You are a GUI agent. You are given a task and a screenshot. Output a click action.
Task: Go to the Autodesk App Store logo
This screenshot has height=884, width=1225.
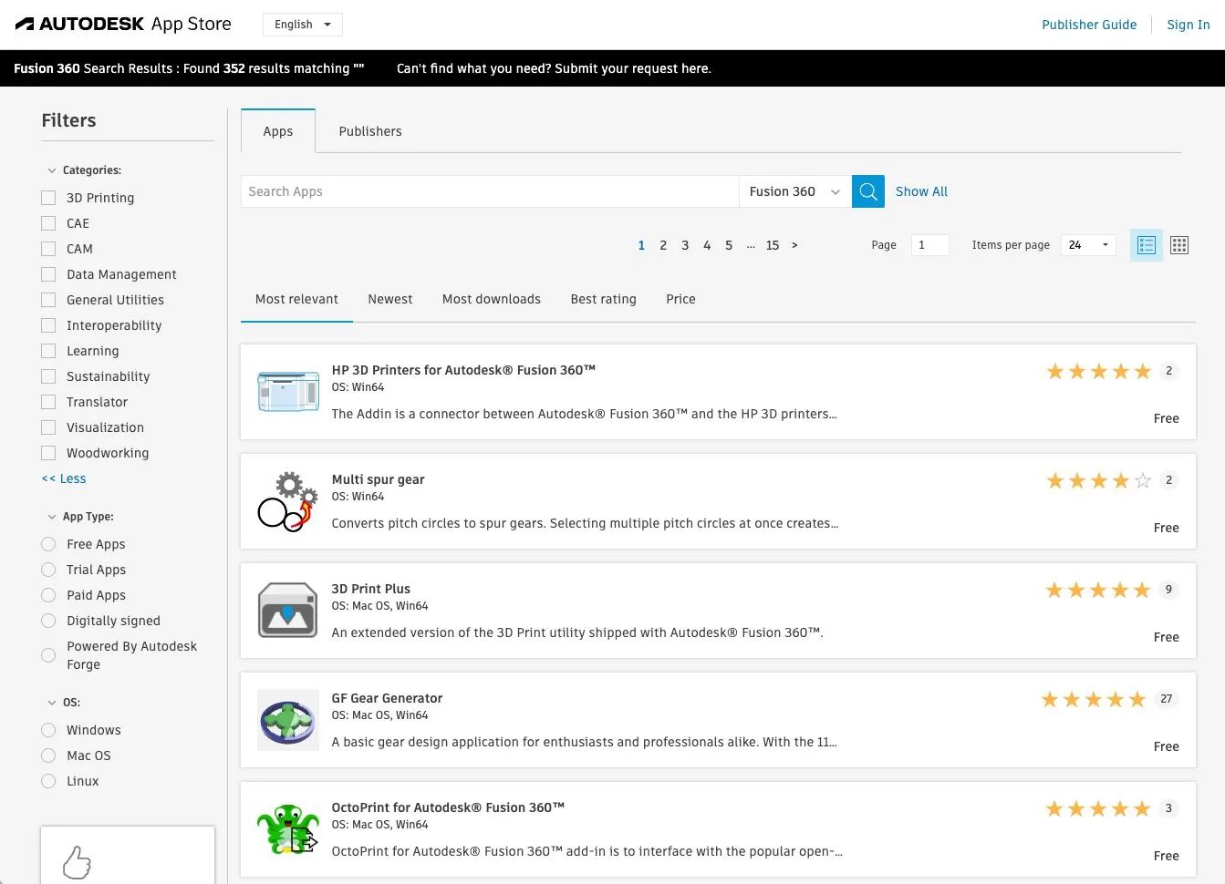tap(123, 25)
